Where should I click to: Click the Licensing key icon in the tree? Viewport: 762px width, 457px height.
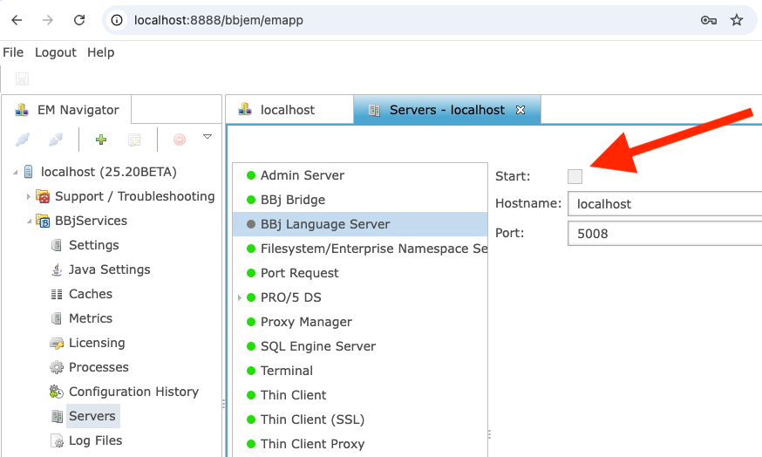[x=57, y=344]
